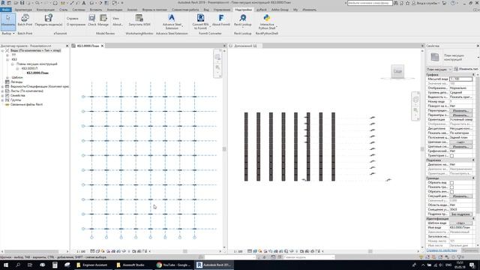Select КБ3.0000.План view tab

tap(88, 46)
